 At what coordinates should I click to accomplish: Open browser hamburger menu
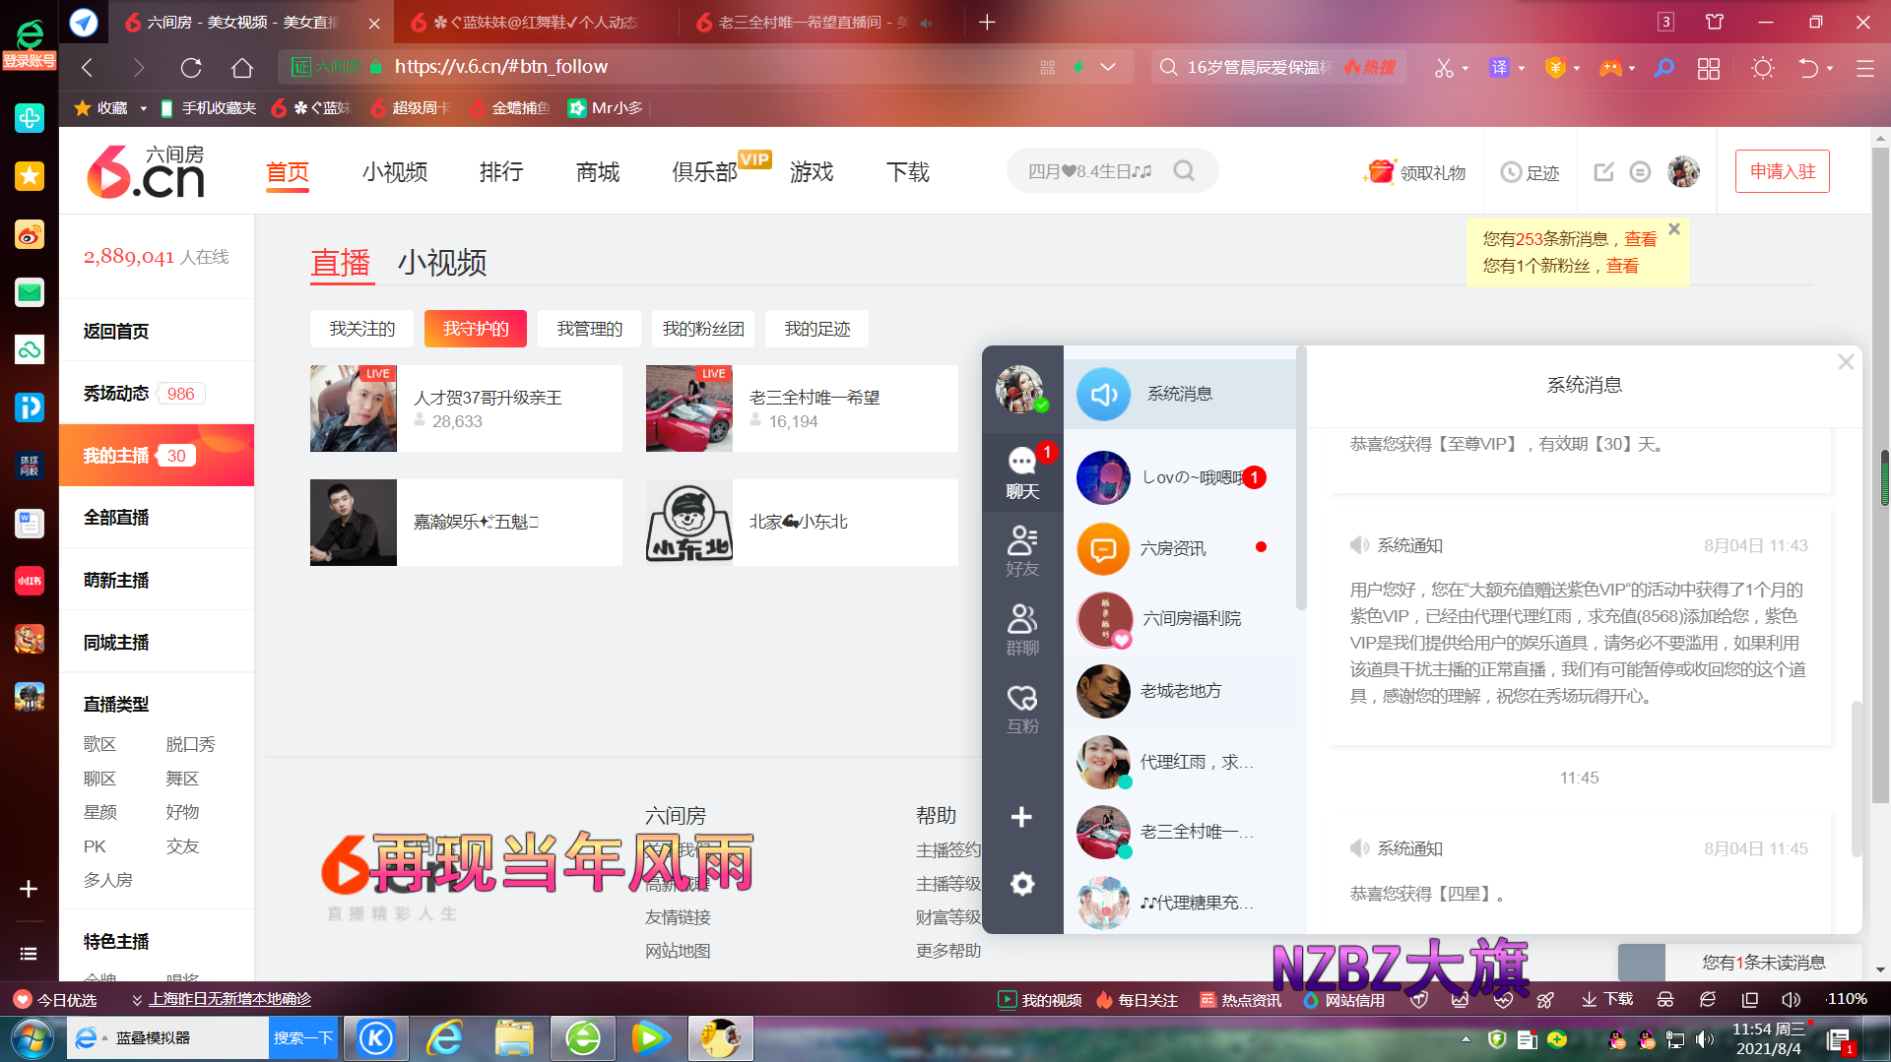pos(1864,68)
